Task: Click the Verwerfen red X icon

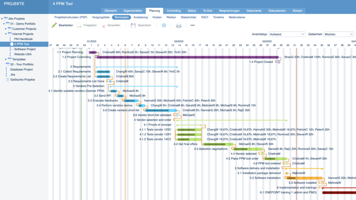Action: pyautogui.click(x=104, y=26)
